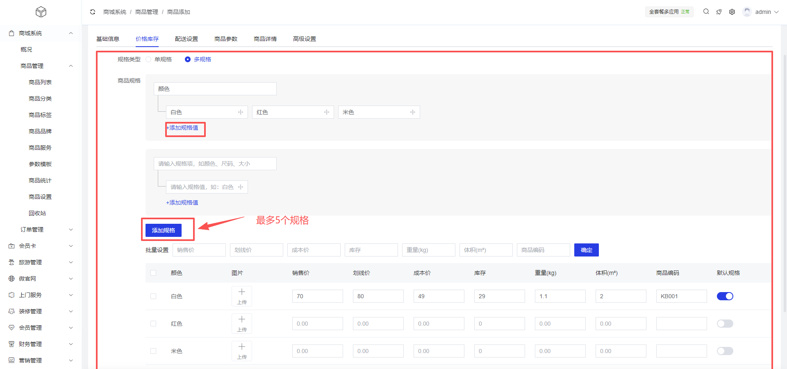Select the 单规格 radio option

[149, 59]
